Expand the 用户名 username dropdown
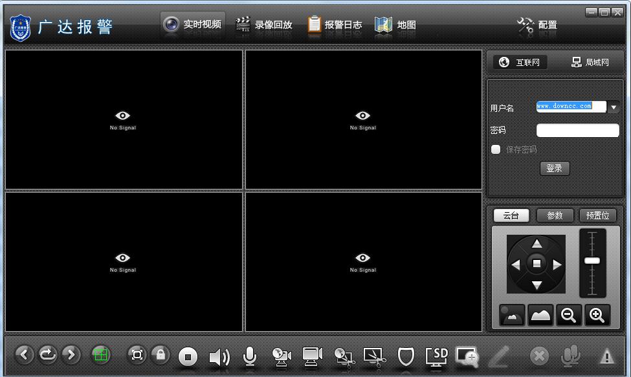 614,107
